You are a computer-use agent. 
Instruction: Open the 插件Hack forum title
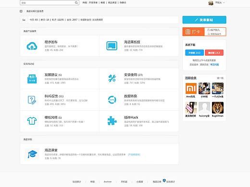coord(131,117)
